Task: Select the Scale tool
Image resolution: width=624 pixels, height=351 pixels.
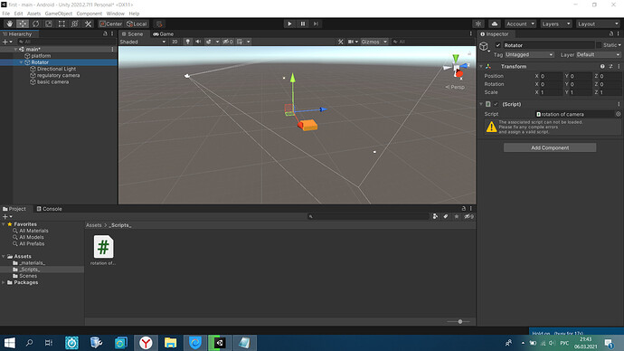Action: 49,24
